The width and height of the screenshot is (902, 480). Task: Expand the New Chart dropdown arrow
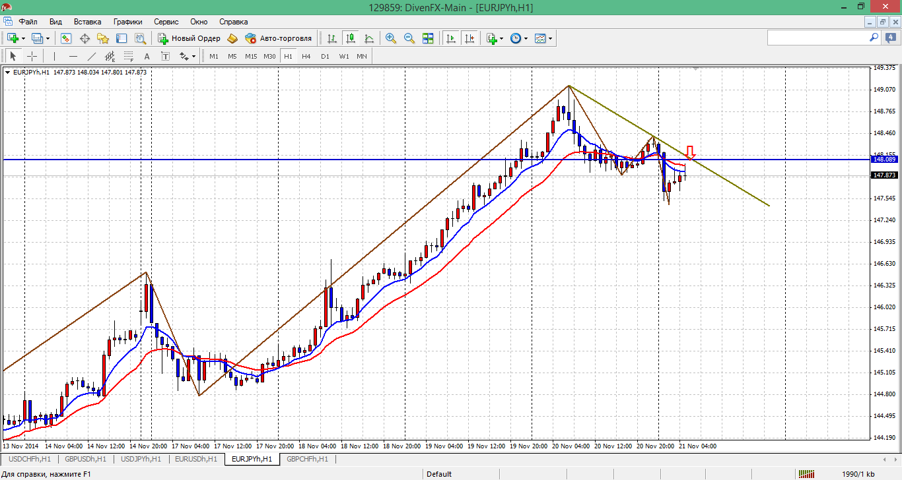coord(23,38)
